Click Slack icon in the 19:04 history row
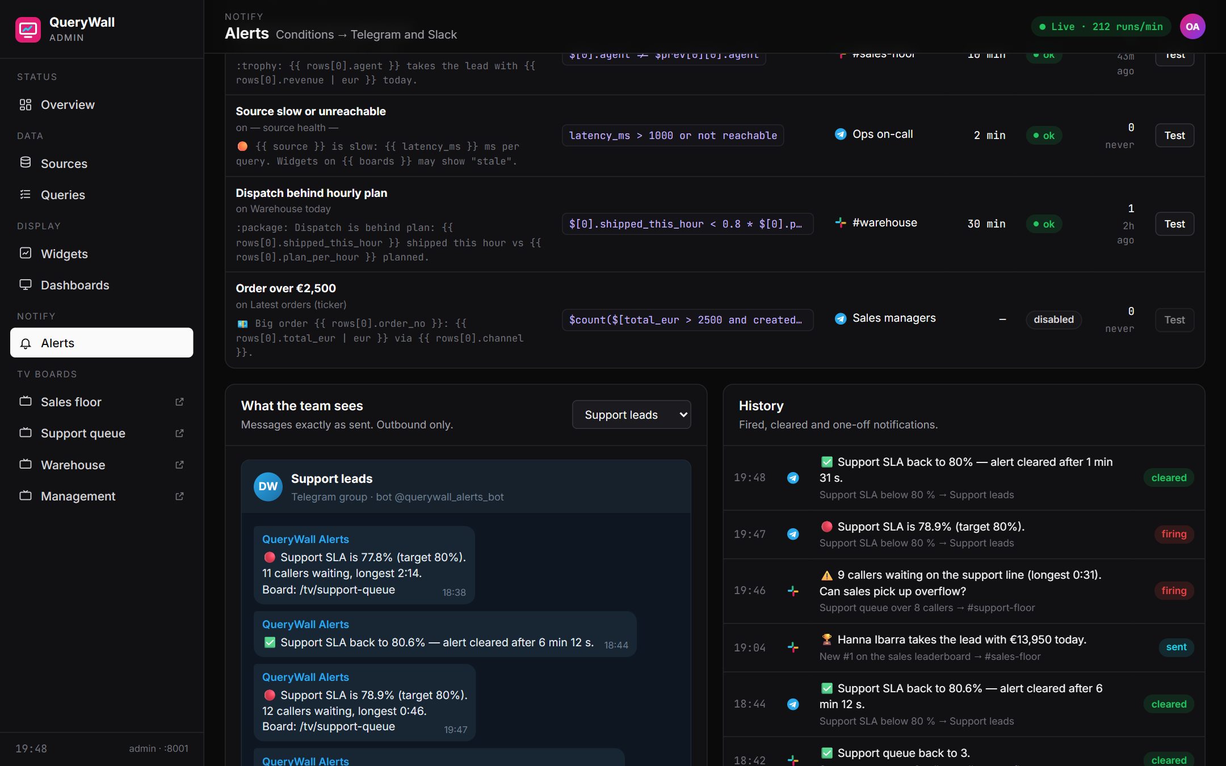 793,647
